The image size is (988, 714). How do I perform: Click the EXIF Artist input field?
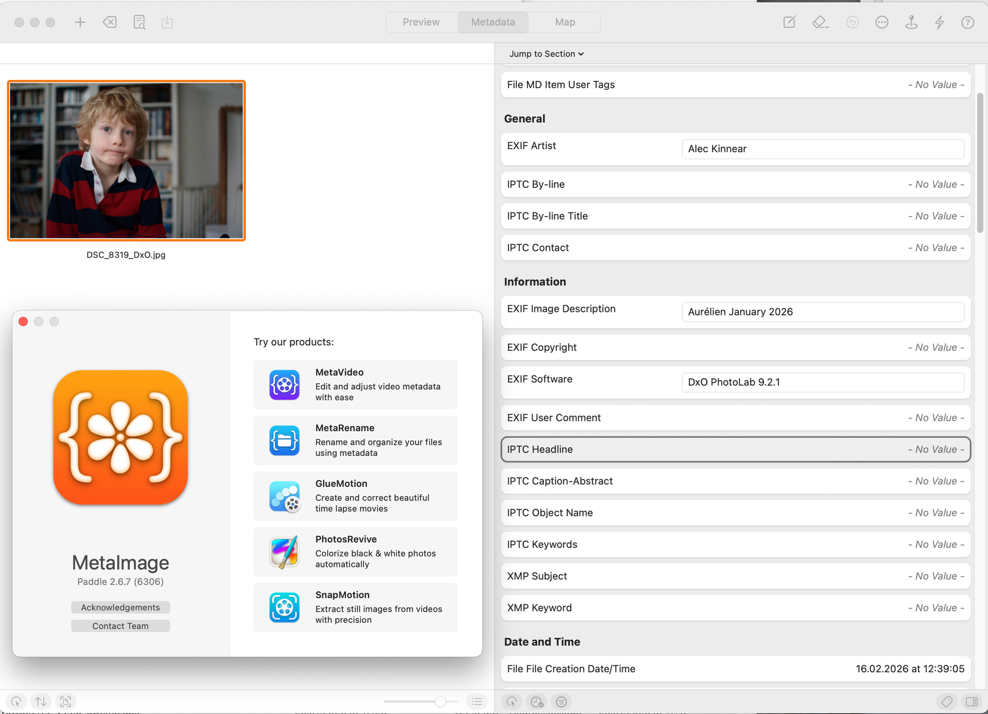(822, 149)
